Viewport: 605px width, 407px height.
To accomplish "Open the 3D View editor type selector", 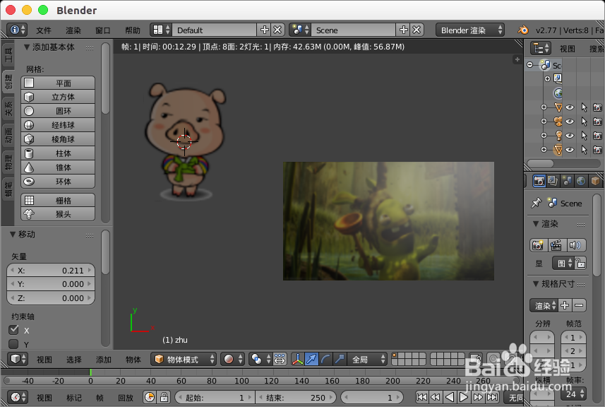I will [x=18, y=359].
